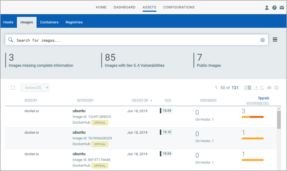Click the Upgrade link above Vulnerabilities
Image resolution: width=287 pixels, height=171 pixels.
click(263, 98)
